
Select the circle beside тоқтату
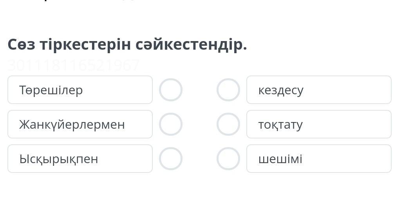228,124
